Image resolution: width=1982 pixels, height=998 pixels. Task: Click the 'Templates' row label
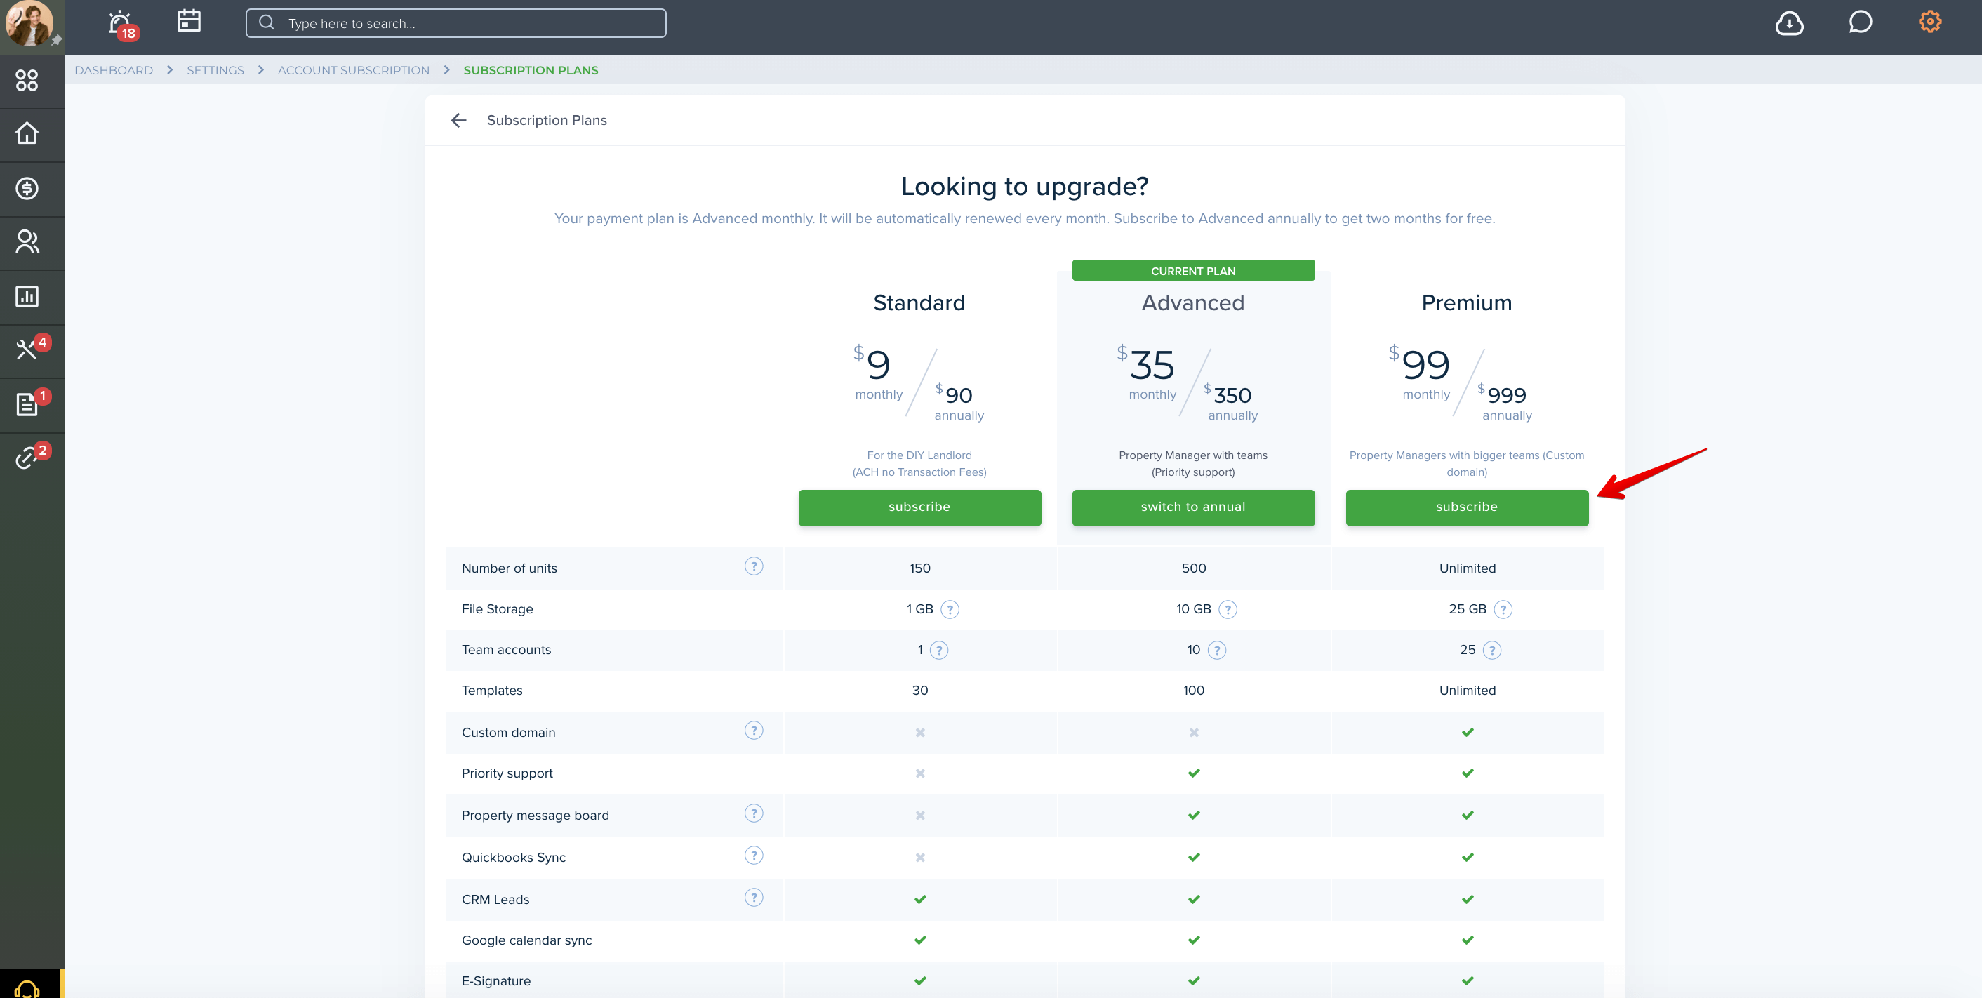tap(492, 691)
